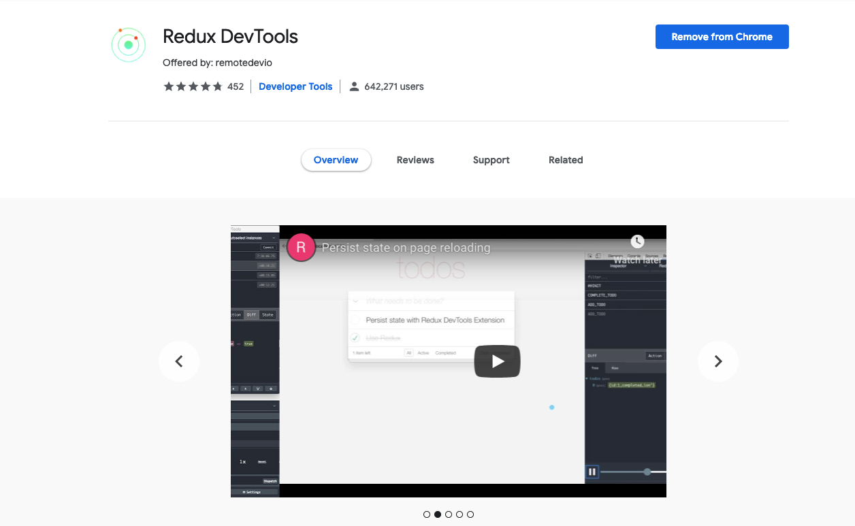Click the What needs to be done? field
Image resolution: width=855 pixels, height=526 pixels.
(x=431, y=301)
